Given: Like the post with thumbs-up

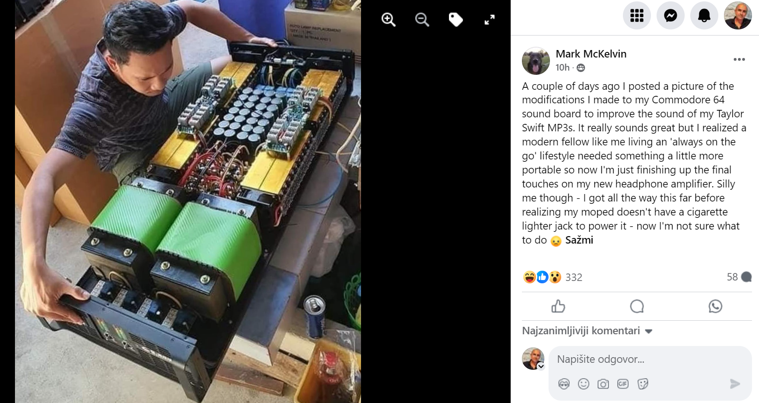Looking at the screenshot, I should tap(558, 306).
